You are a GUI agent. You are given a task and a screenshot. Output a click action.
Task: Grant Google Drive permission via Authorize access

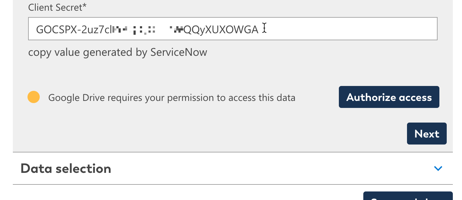click(389, 97)
